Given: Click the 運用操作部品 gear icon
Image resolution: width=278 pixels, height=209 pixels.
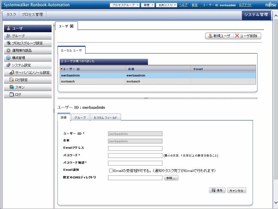Looking at the screenshot, I should 8,50.
